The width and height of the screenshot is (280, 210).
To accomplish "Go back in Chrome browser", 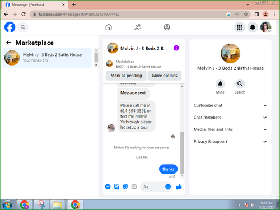I will 6,15.
